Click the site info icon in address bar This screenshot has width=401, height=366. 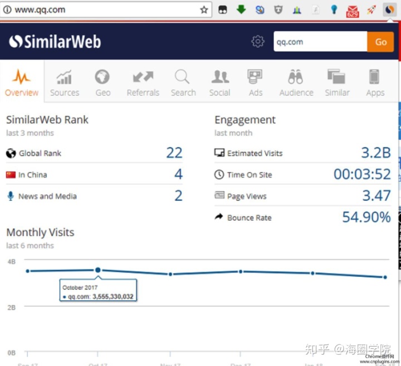tap(7, 9)
